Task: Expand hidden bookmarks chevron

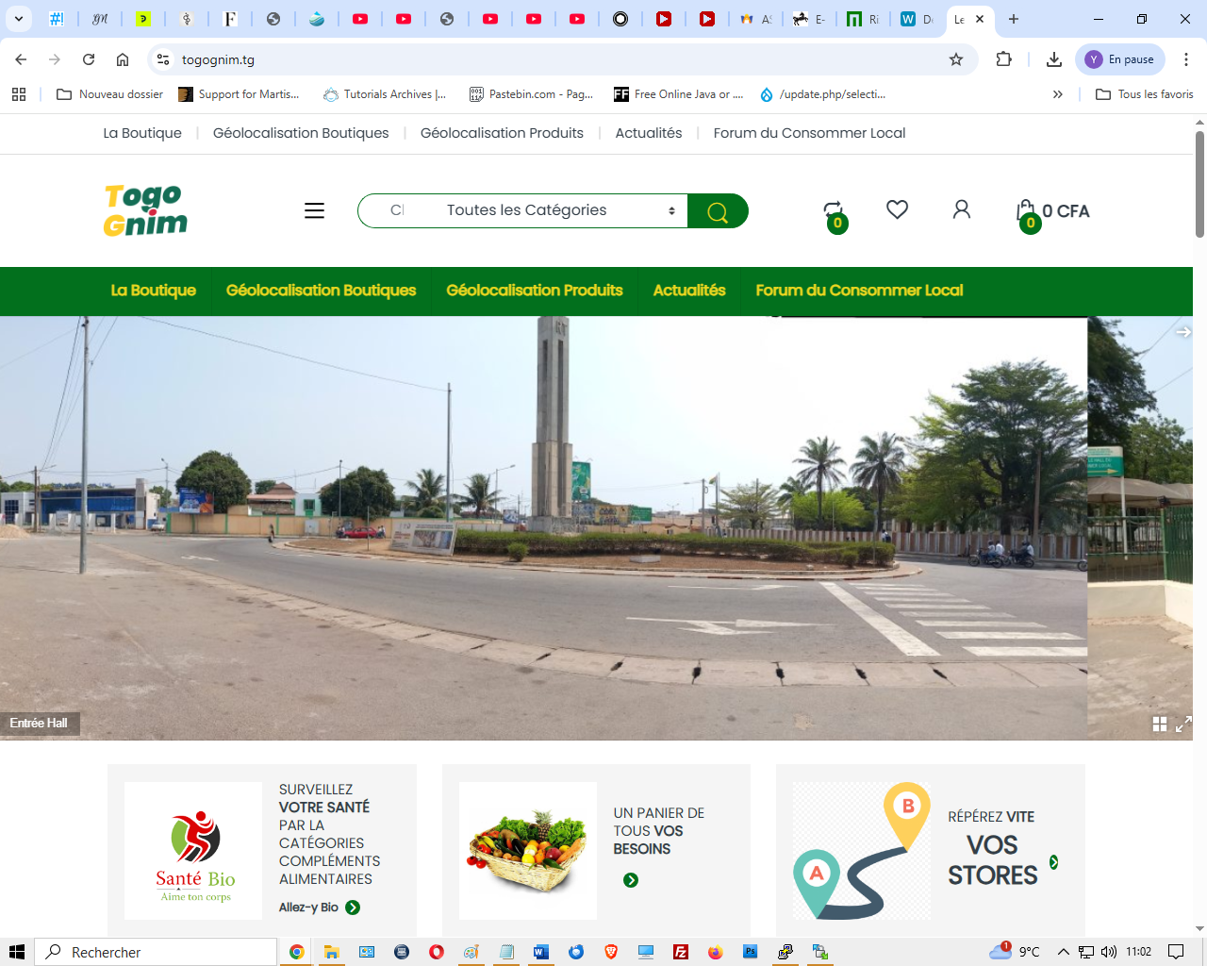Action: 1057,94
